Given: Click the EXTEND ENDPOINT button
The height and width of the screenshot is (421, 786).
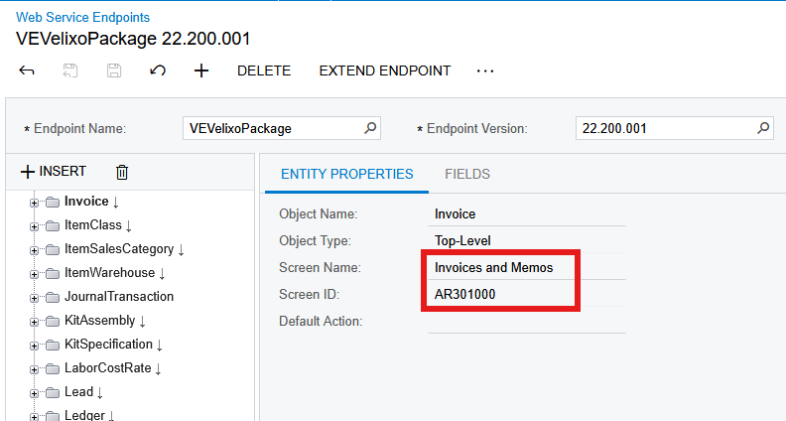Looking at the screenshot, I should coord(384,70).
